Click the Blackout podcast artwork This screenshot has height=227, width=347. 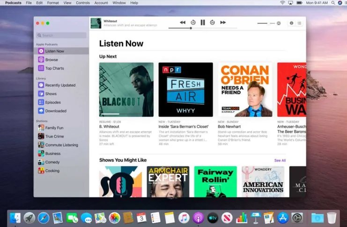click(x=126, y=89)
